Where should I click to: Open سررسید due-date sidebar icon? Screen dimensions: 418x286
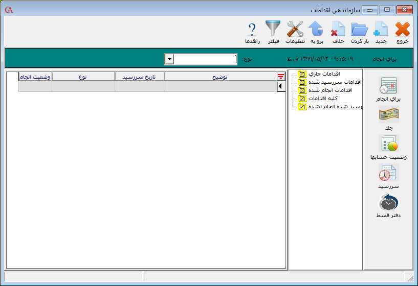[x=388, y=173]
